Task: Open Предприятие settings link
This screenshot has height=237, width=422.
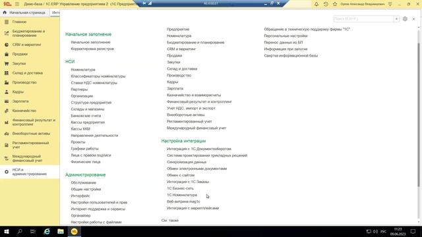Action: click(178, 29)
